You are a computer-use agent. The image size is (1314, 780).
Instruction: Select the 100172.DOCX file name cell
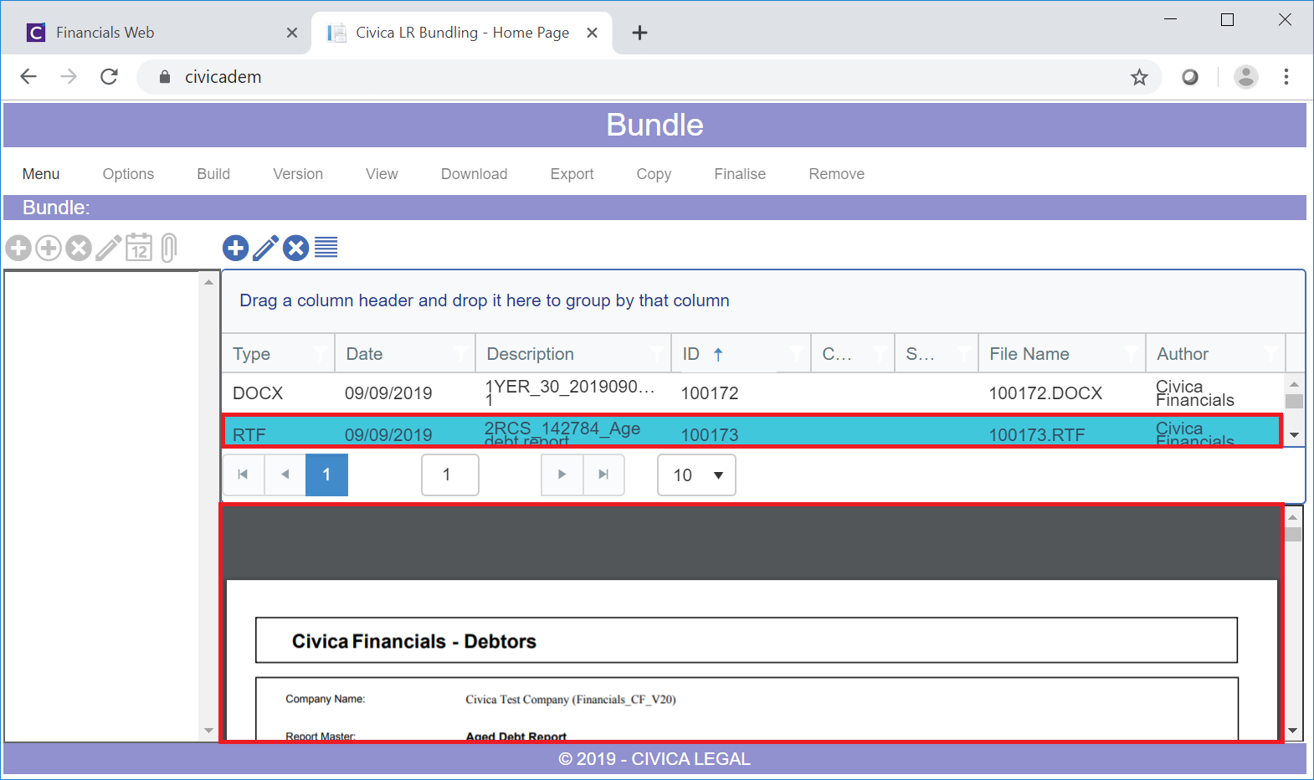[x=1045, y=393]
